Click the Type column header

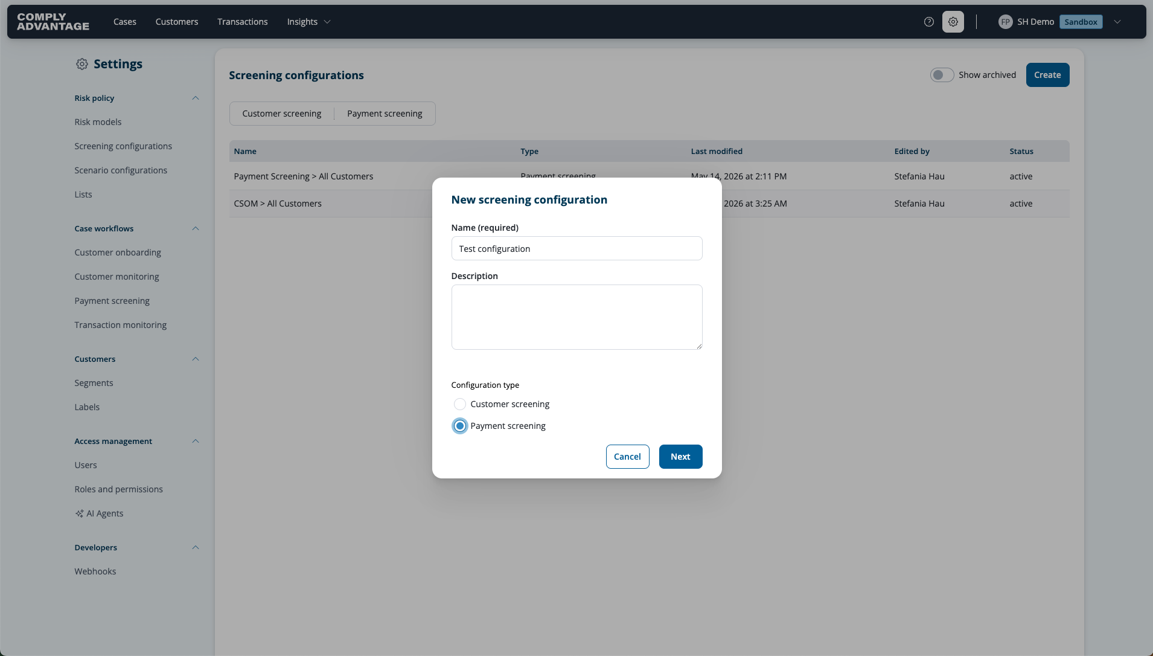529,152
